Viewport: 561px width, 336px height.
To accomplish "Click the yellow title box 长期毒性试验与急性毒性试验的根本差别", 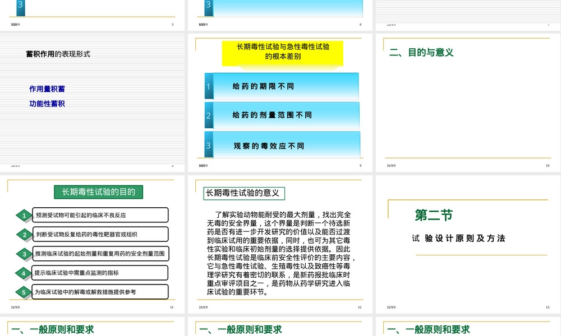I will [x=283, y=53].
